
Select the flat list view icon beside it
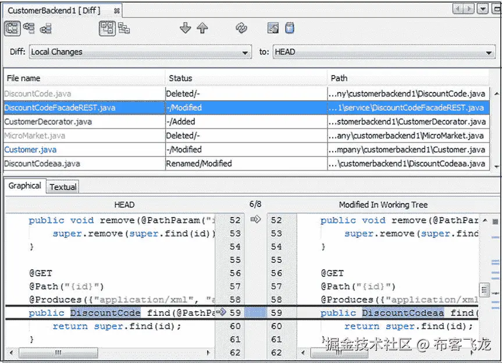[124, 28]
